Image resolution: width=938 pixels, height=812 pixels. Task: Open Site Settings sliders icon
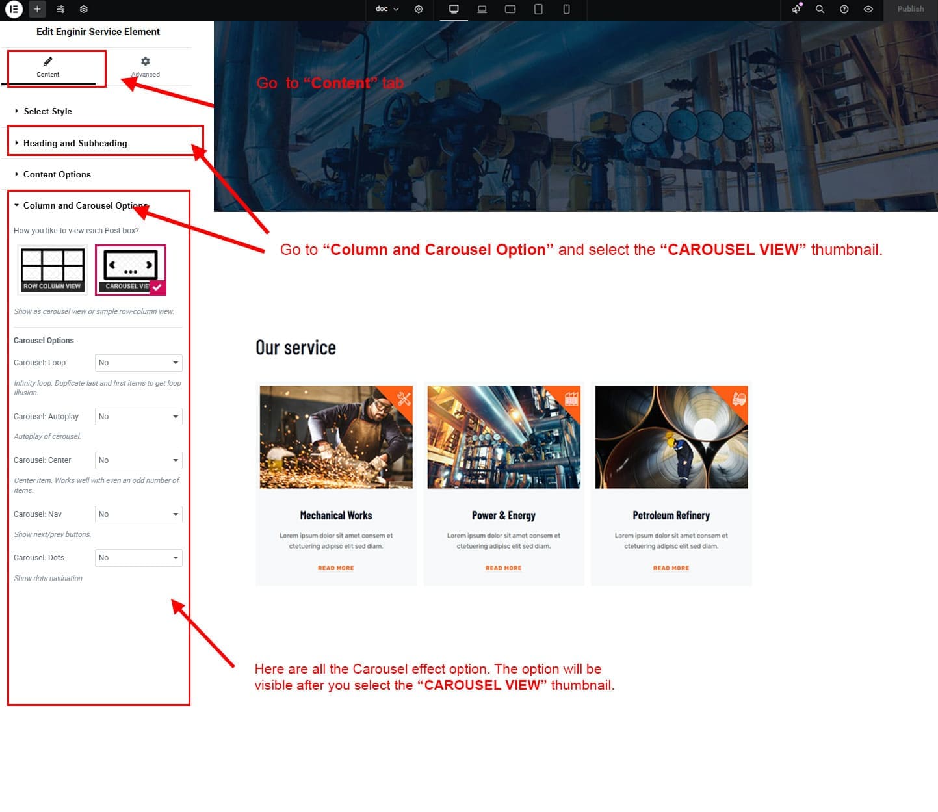[60, 9]
